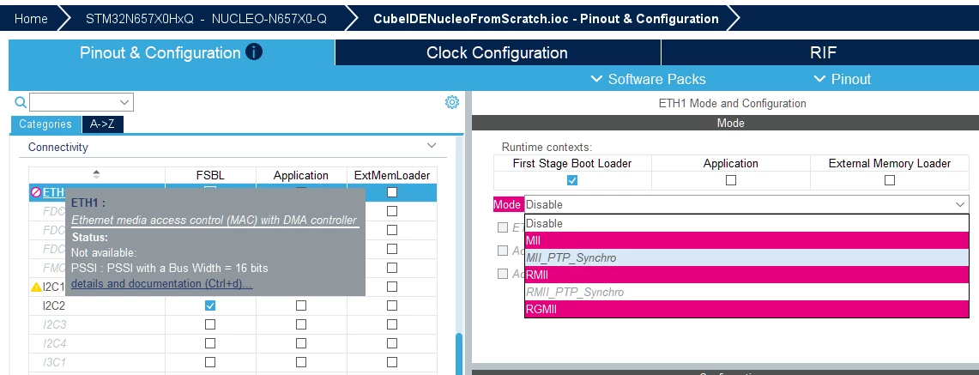Check the ExtMemLoader checkbox for I2C2

click(391, 305)
